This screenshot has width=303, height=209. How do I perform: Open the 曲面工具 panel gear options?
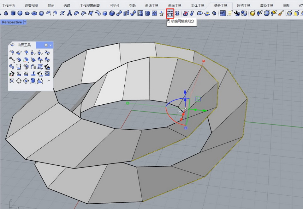pos(46,45)
